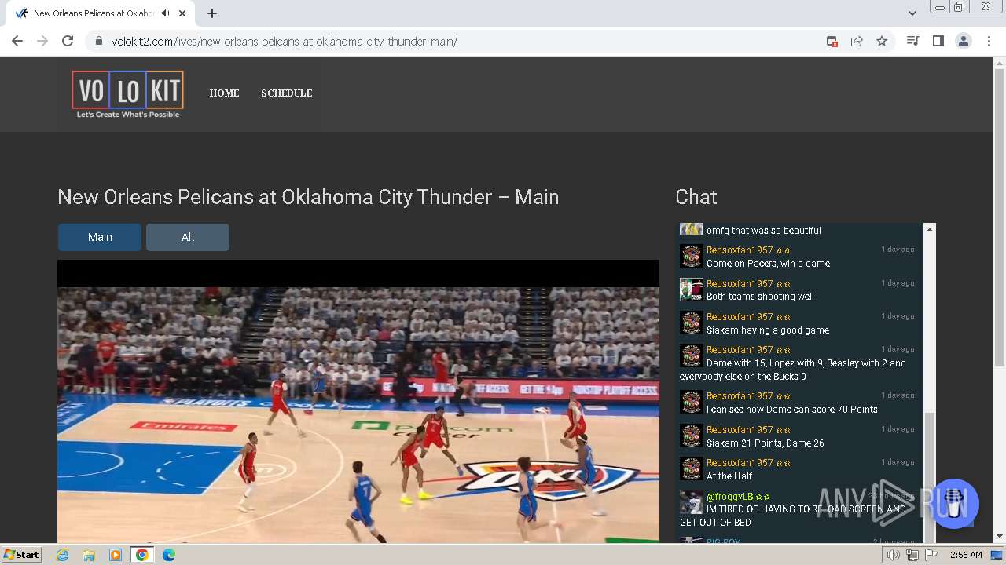
Task: Open the Chrome profile avatar
Action: click(x=964, y=41)
